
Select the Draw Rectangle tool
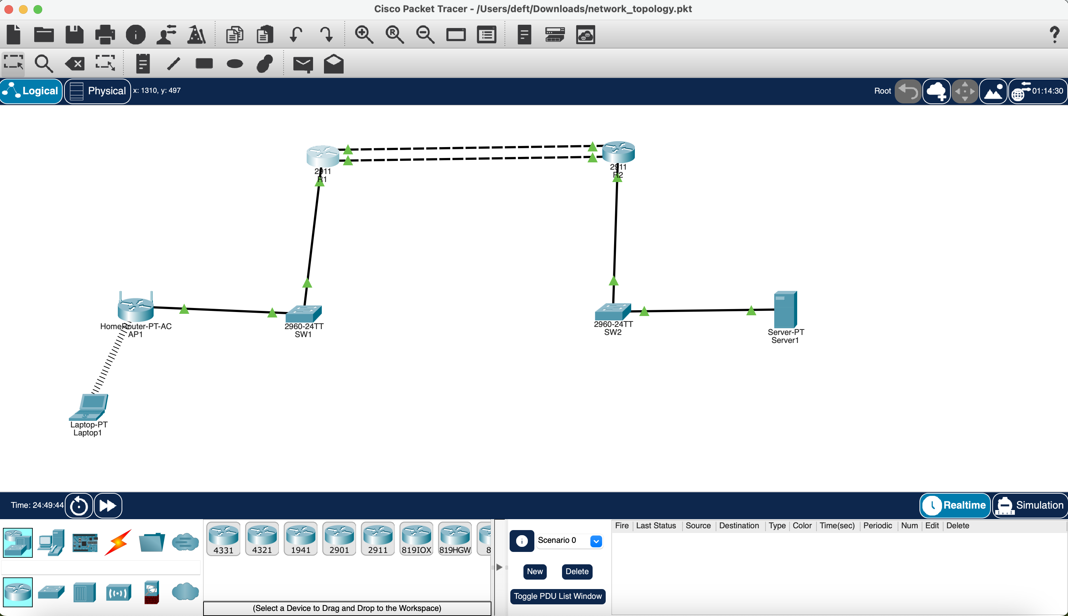point(204,64)
